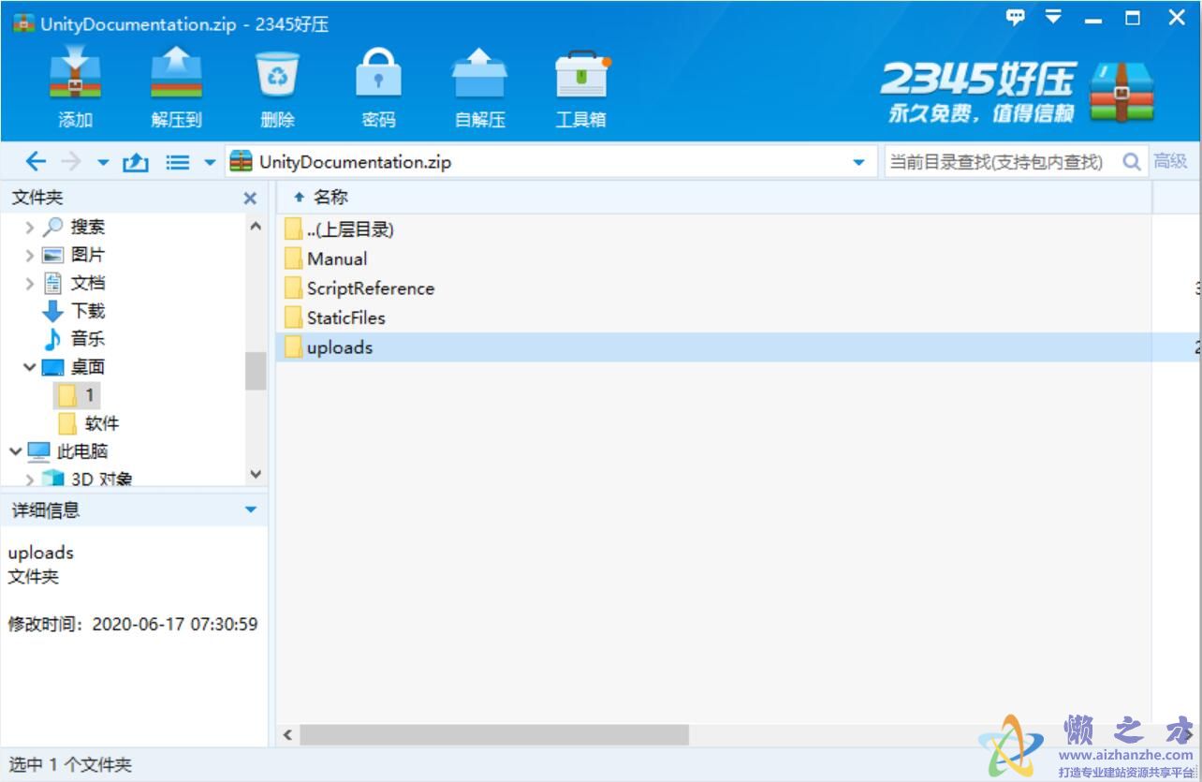
Task: Expand the address bar path dropdown
Action: (858, 162)
